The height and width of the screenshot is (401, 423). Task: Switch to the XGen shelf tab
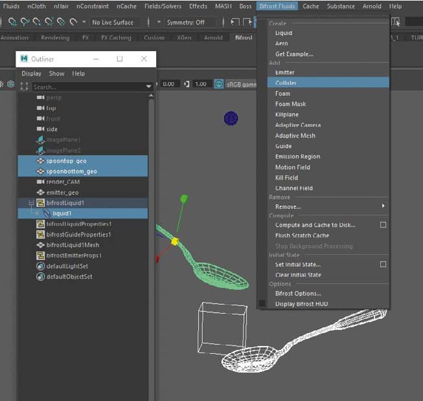tap(184, 38)
